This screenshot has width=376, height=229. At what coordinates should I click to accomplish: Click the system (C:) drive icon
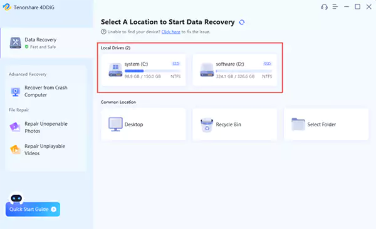pyautogui.click(x=115, y=69)
